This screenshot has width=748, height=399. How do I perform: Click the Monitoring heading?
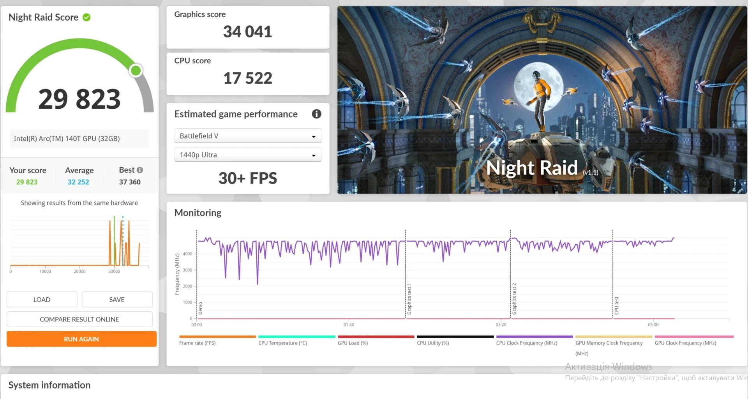click(198, 213)
